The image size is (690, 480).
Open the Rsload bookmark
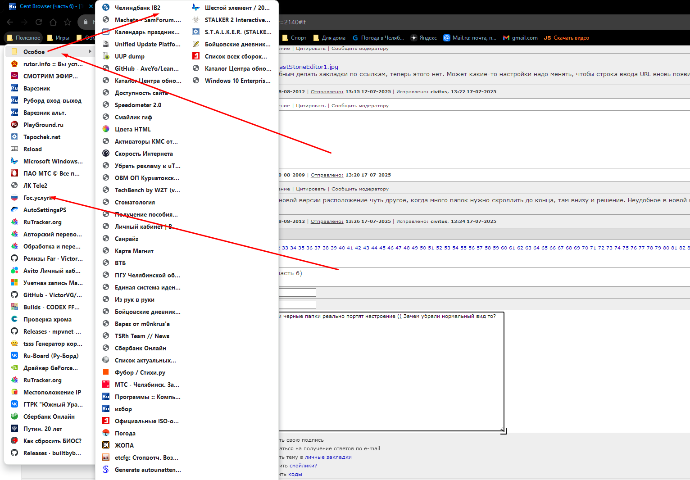pyautogui.click(x=32, y=149)
